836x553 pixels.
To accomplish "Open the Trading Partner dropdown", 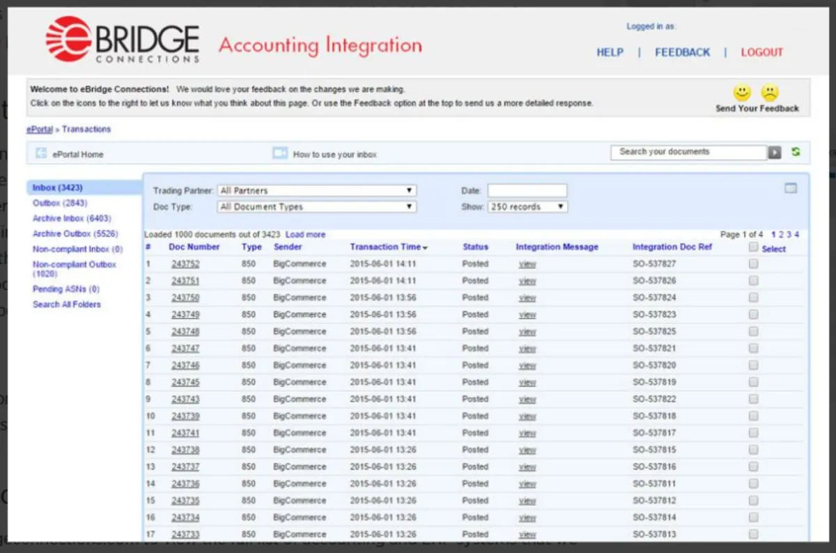I will tap(317, 191).
